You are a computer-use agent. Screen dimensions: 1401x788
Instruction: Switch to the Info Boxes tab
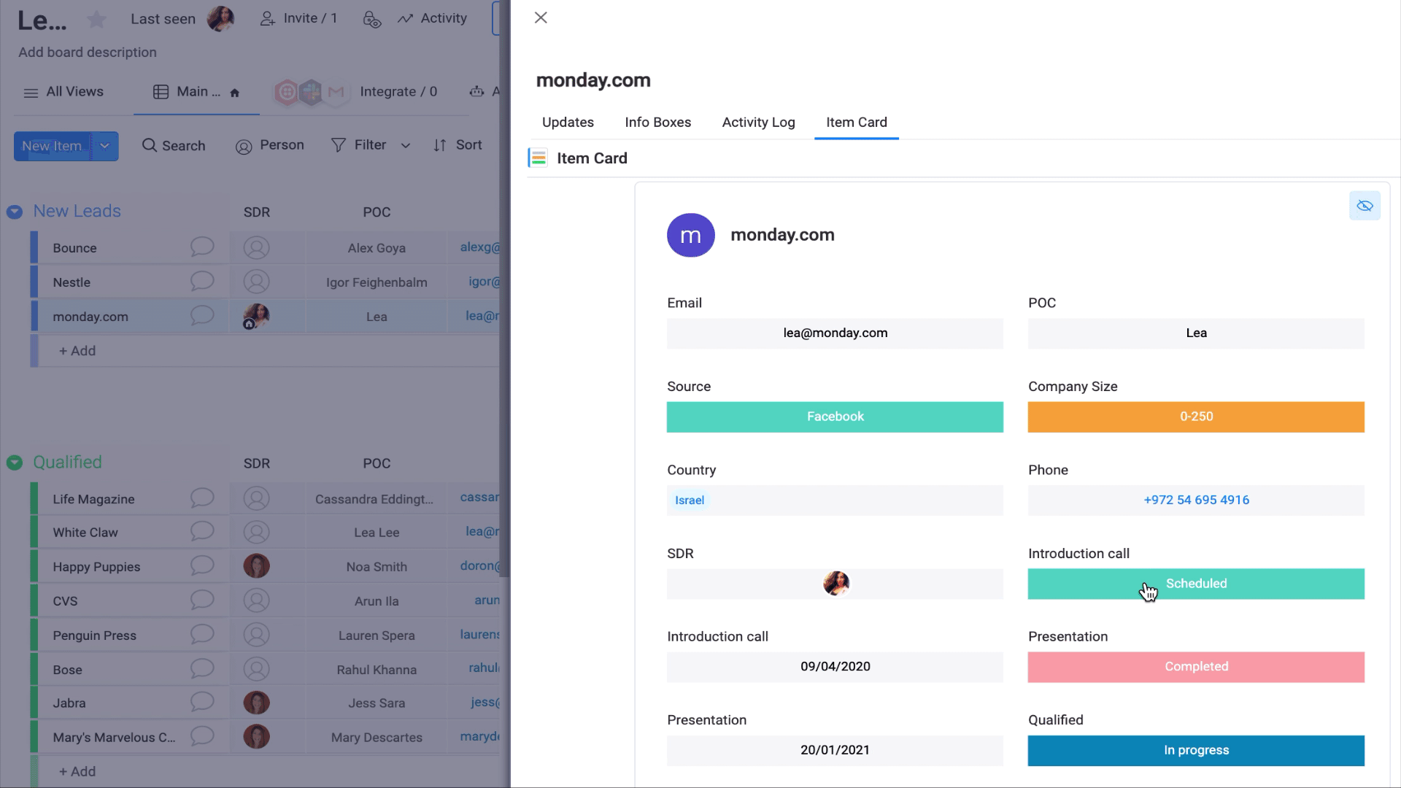click(x=657, y=123)
